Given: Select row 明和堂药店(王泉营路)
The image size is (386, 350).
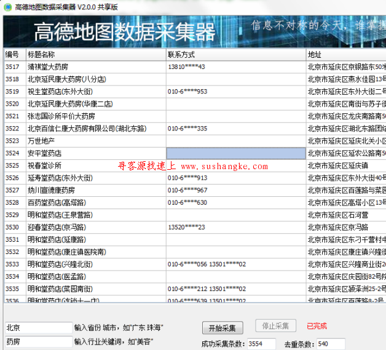Looking at the screenshot, I should (195, 215).
